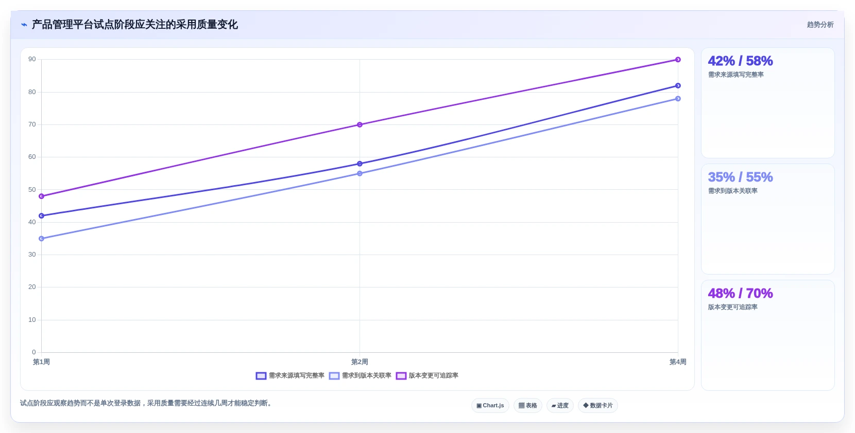Toggle the 版本变更可追踪率 legend swatch
Screen dimensions: 855x433
[x=401, y=376]
